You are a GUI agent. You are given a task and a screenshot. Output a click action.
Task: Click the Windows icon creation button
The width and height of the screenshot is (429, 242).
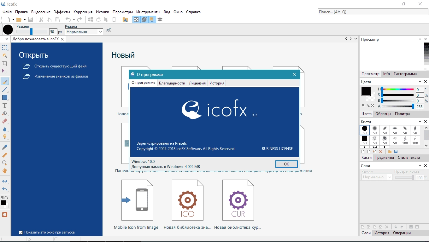[91, 20]
